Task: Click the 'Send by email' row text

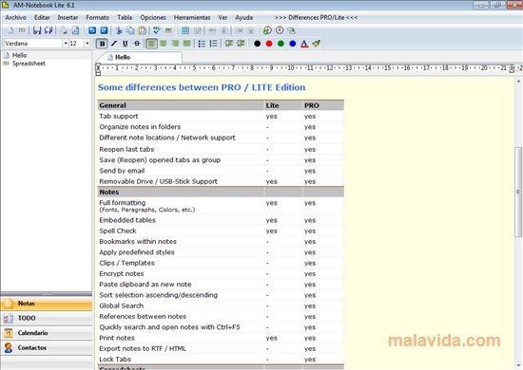Action: [x=122, y=171]
